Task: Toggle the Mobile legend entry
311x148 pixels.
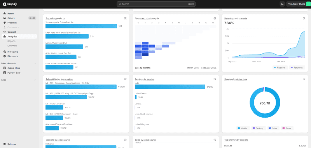Action: [x=243, y=129]
